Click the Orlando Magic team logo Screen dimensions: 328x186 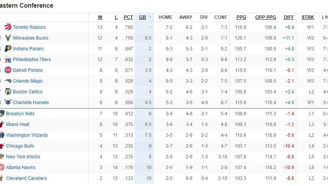pos(8,81)
